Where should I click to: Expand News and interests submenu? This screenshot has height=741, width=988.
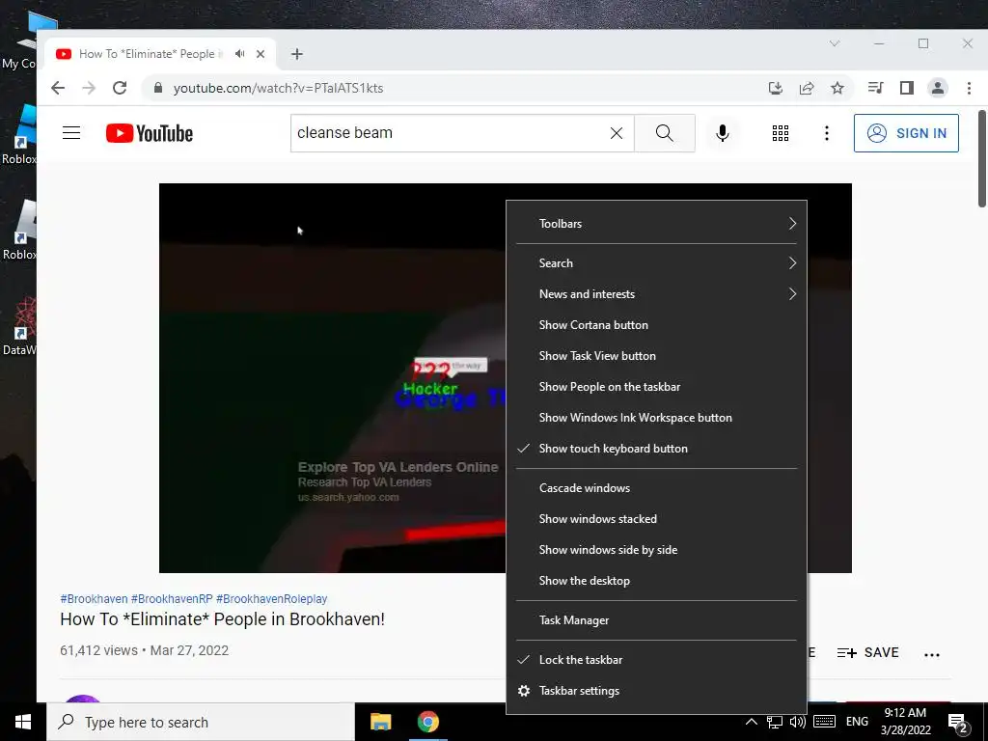(656, 294)
